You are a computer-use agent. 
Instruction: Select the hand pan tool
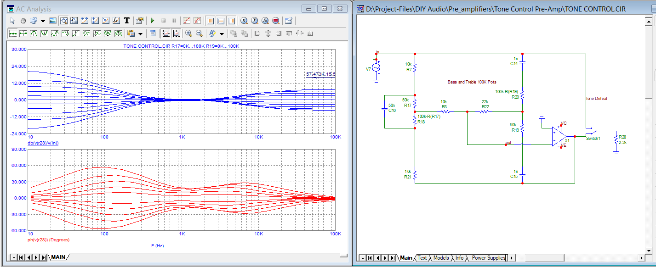(23, 21)
